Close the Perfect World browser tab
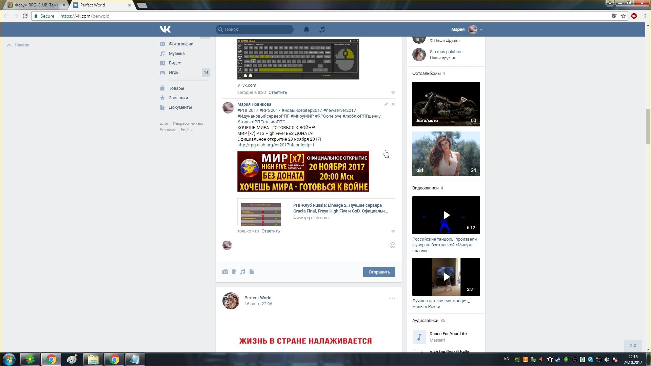The image size is (651, 366). (130, 5)
